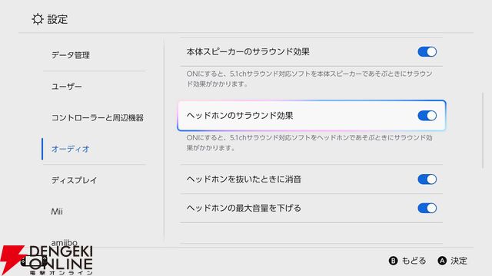Click 決定 to confirm
The image size is (492, 276).
coord(459,261)
